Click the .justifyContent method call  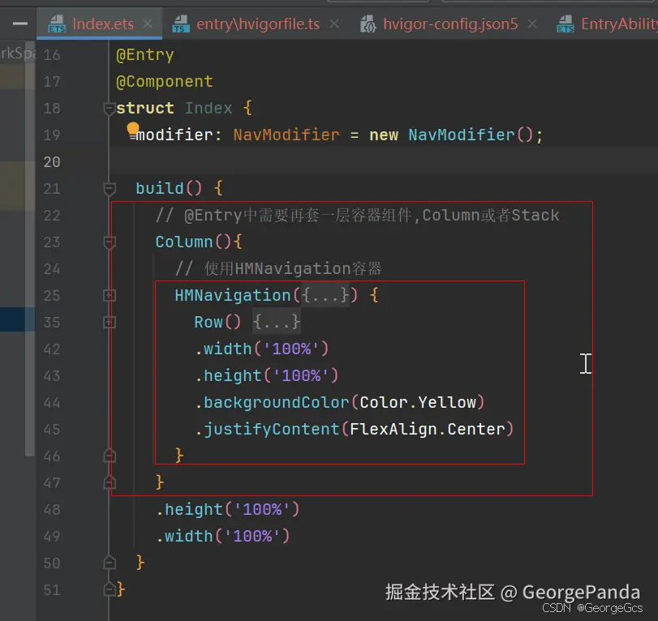click(267, 430)
